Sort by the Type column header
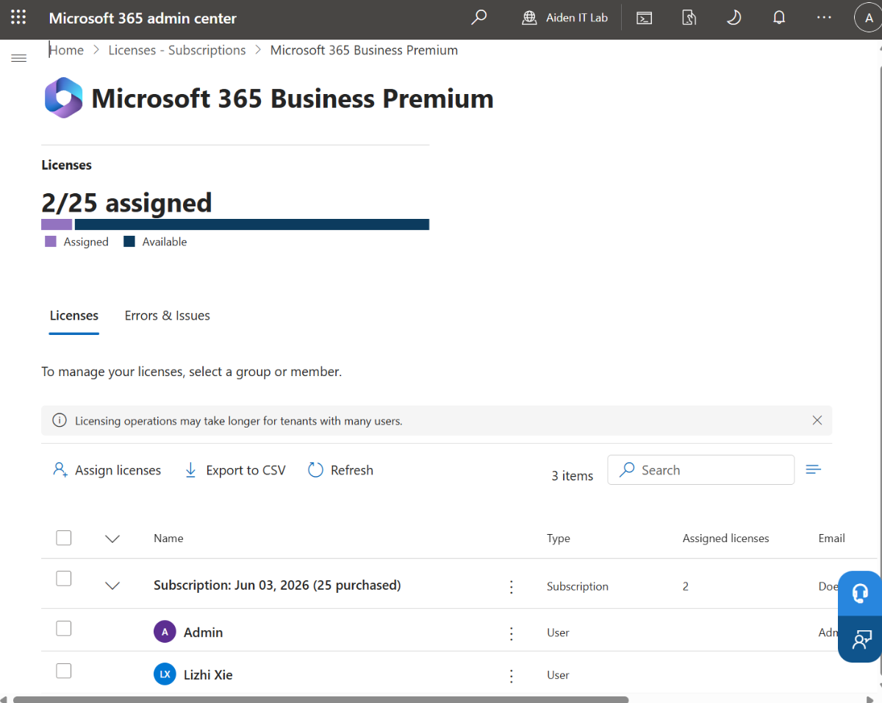882x703 pixels. click(559, 538)
